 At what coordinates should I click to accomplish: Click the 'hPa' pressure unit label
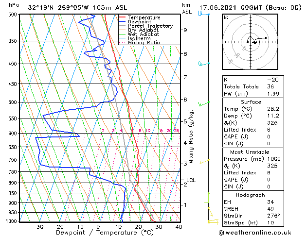[x=14, y=5]
